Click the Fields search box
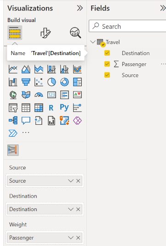166x246 pixels. click(x=127, y=26)
